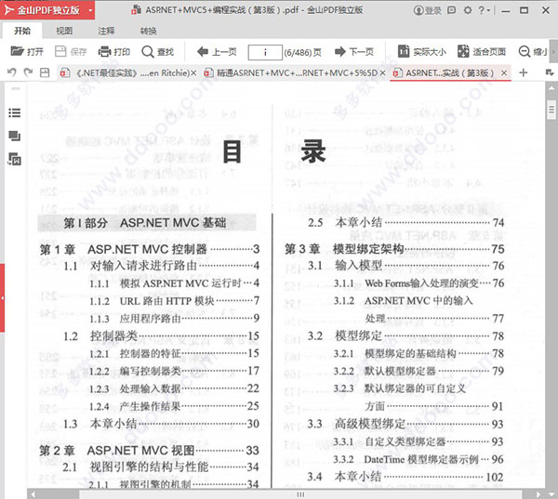
Task: Go to next page with 下一页
Action: (x=354, y=52)
